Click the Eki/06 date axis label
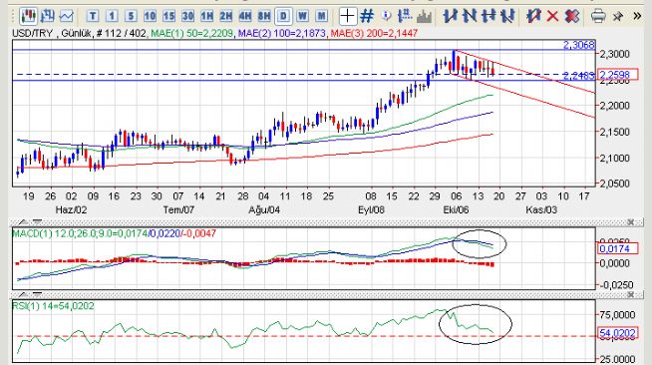This screenshot has height=365, width=652. point(456,210)
